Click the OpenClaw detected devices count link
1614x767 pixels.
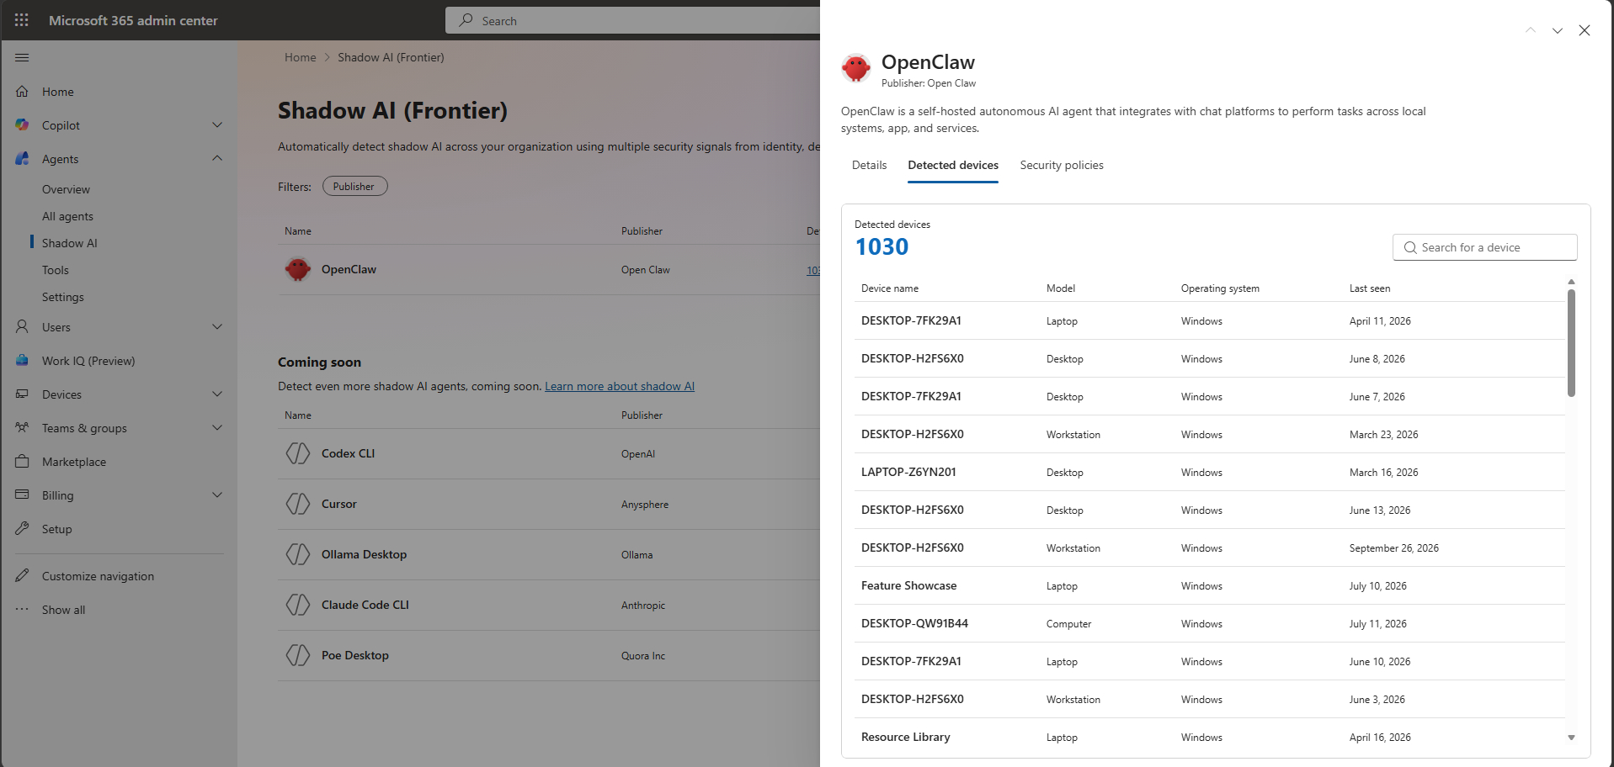pyautogui.click(x=813, y=270)
